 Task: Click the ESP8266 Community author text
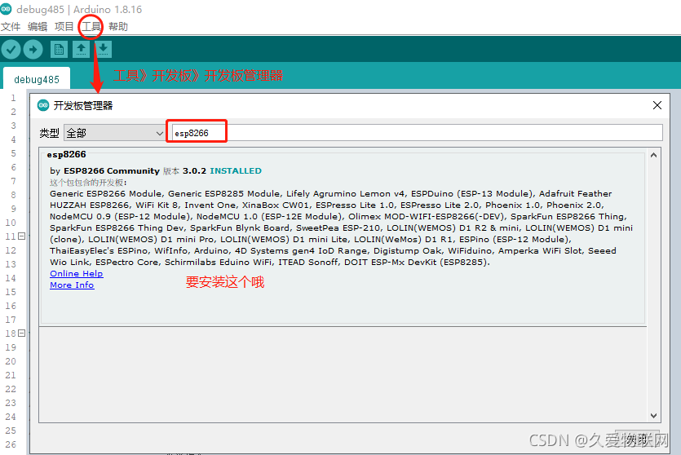(x=112, y=170)
